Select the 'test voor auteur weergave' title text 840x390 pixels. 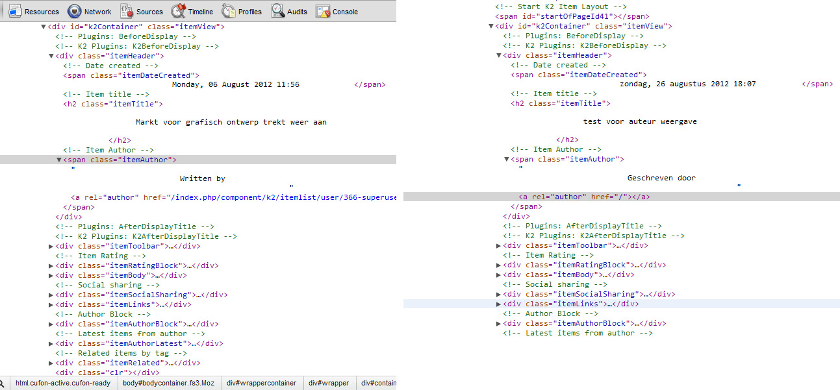click(641, 121)
